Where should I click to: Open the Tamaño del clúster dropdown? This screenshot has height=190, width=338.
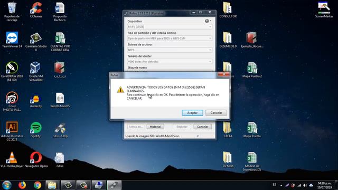click(x=170, y=62)
